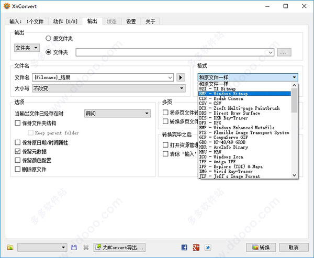The image size is (314, 258).
Task: Select EMF - Windows Enhanced Metafile
Action: pyautogui.click(x=244, y=128)
